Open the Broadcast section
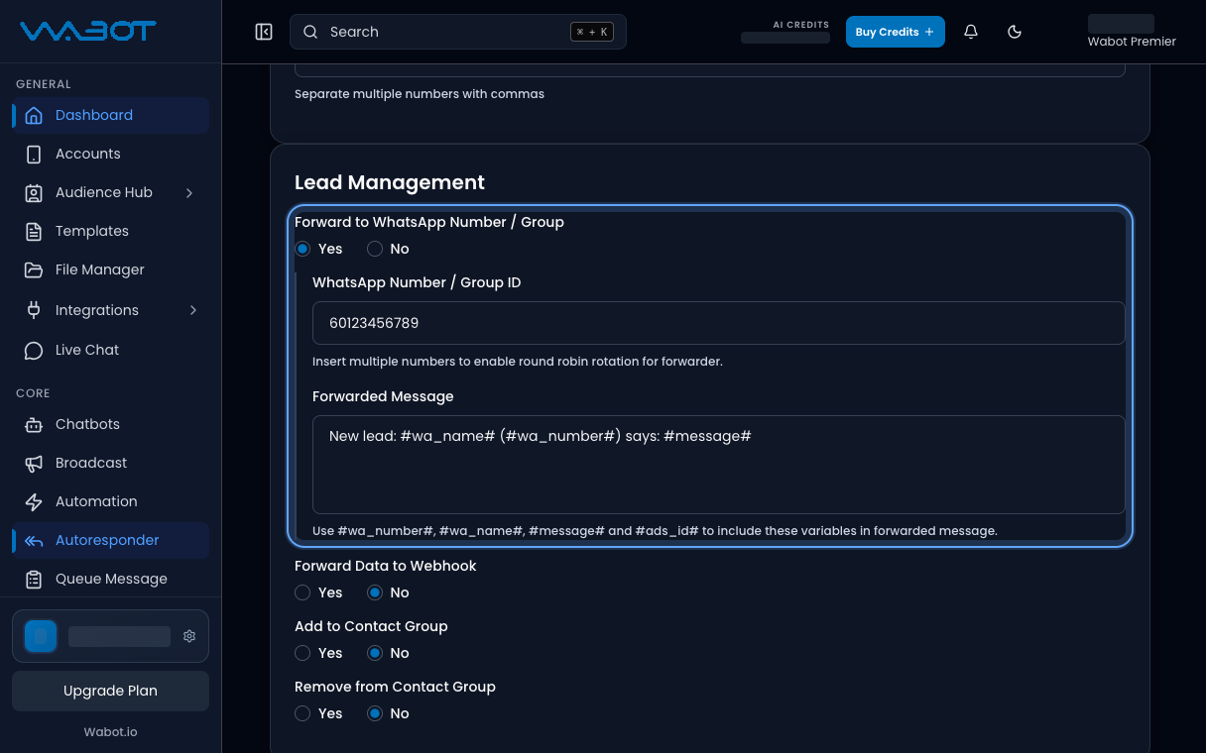Image resolution: width=1206 pixels, height=753 pixels. (x=110, y=463)
